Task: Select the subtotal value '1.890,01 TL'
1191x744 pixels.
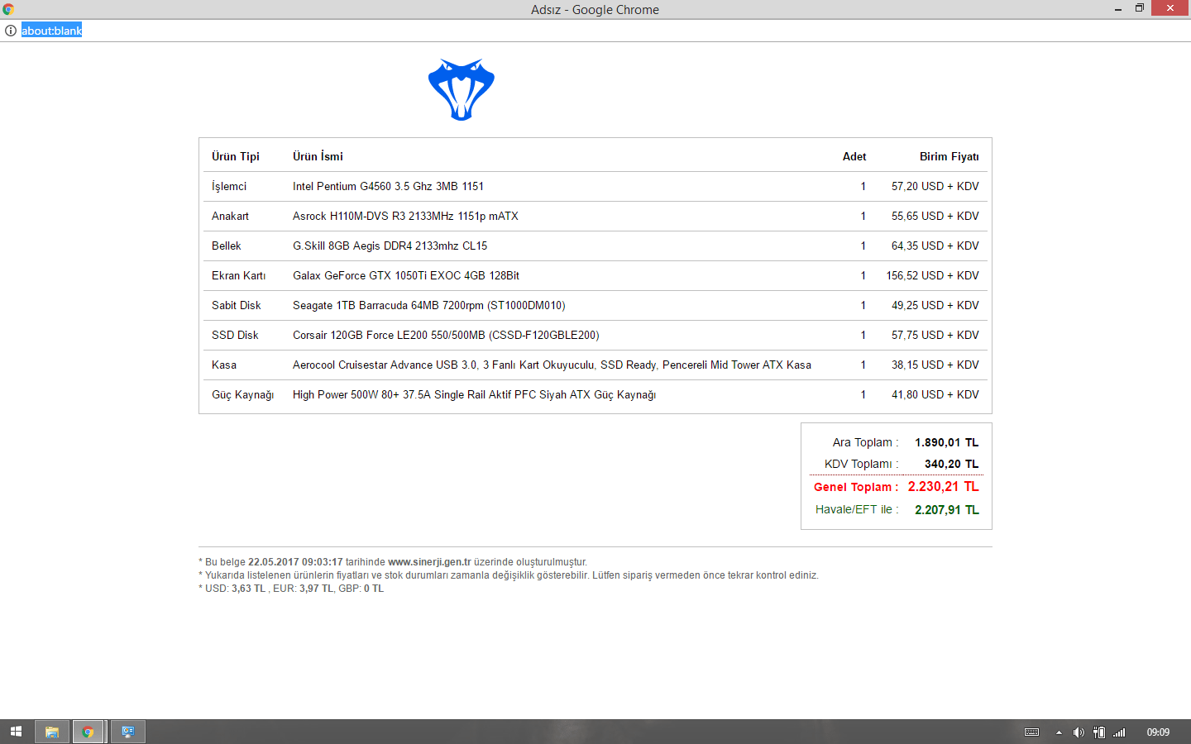Action: point(947,442)
